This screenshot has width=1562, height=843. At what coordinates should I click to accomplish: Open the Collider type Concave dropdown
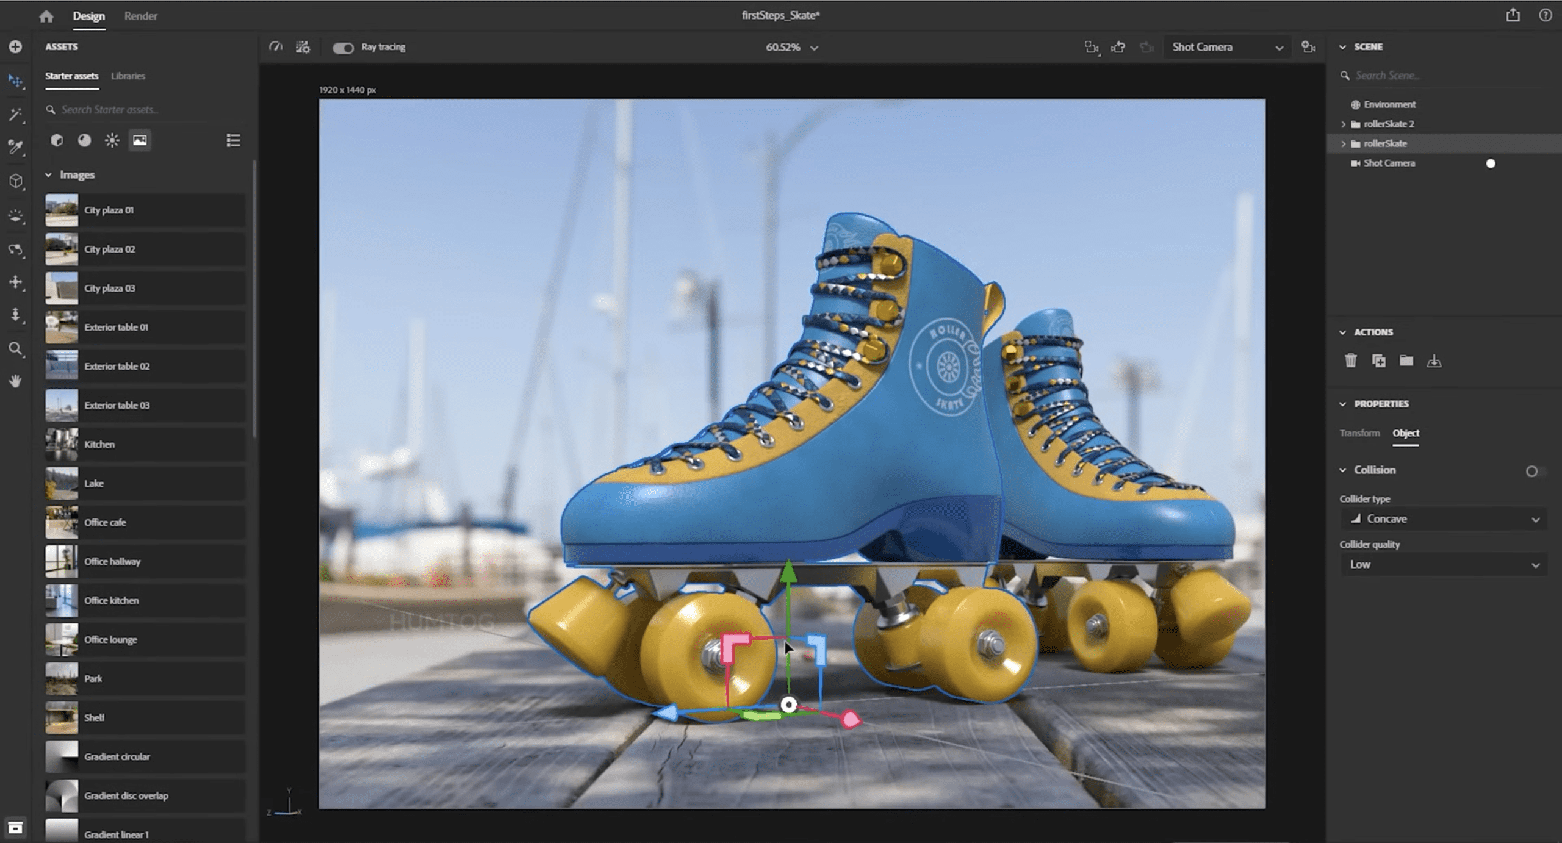1444,519
